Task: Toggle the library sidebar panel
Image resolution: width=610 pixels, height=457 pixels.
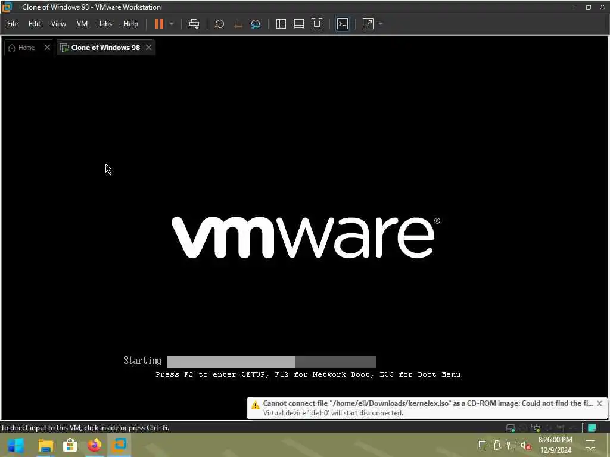Action: [x=281, y=24]
